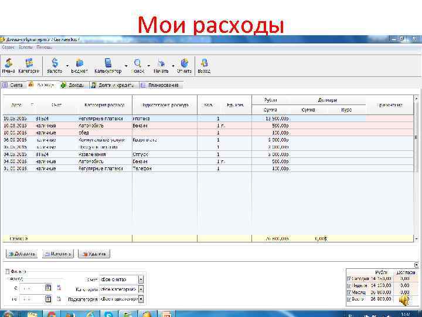Click clear icon beside the С date

(x=59, y=288)
